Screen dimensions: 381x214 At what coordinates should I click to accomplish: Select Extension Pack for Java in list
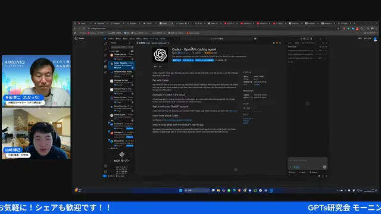pos(121,91)
